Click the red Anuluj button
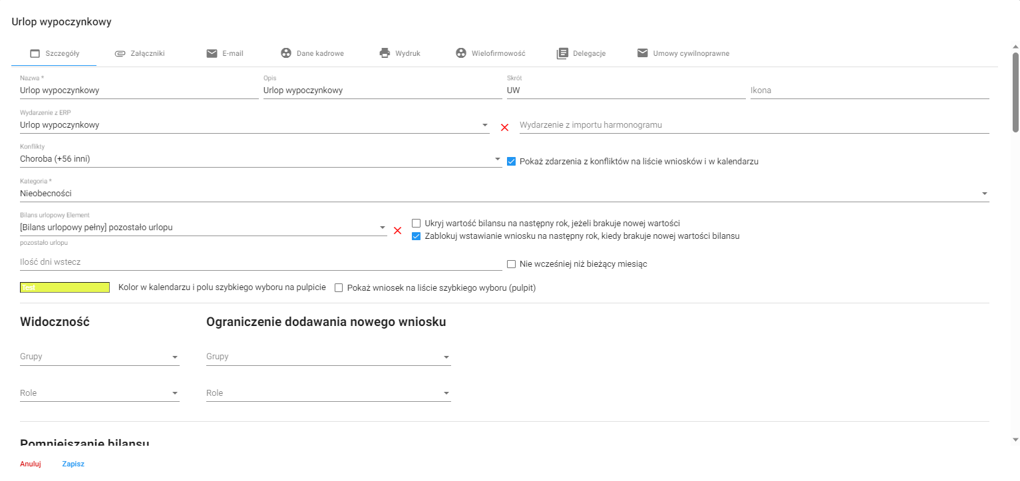 click(31, 464)
